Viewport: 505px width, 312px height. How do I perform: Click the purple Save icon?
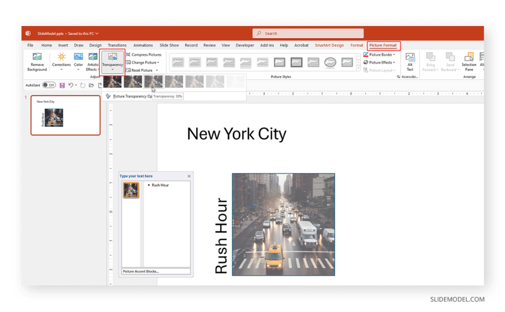click(62, 85)
